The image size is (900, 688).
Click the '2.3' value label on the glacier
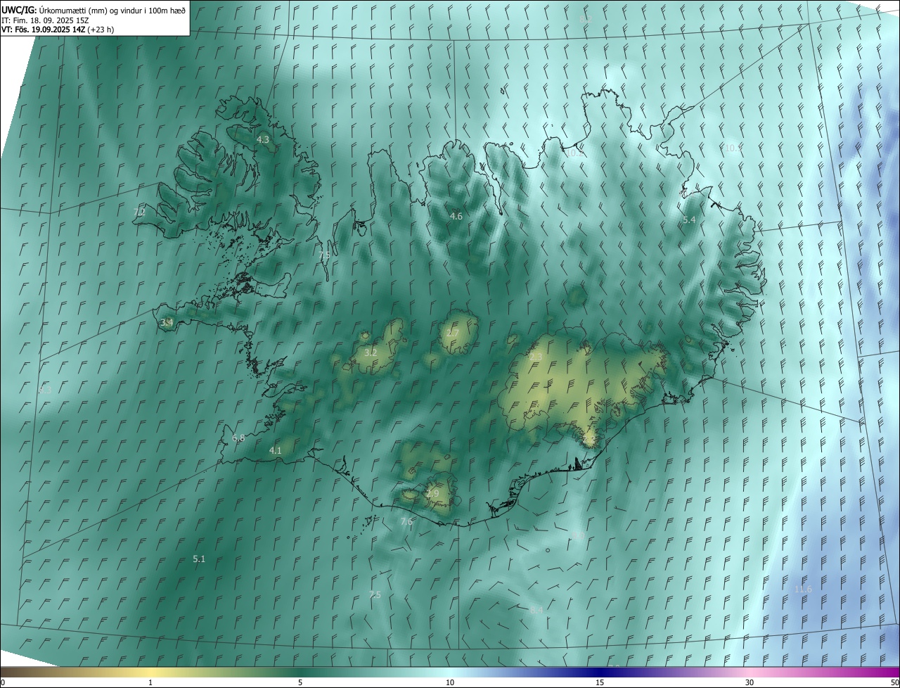536,357
